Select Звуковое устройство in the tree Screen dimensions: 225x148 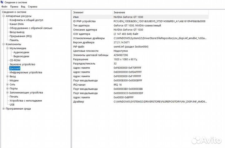(x=22, y=64)
